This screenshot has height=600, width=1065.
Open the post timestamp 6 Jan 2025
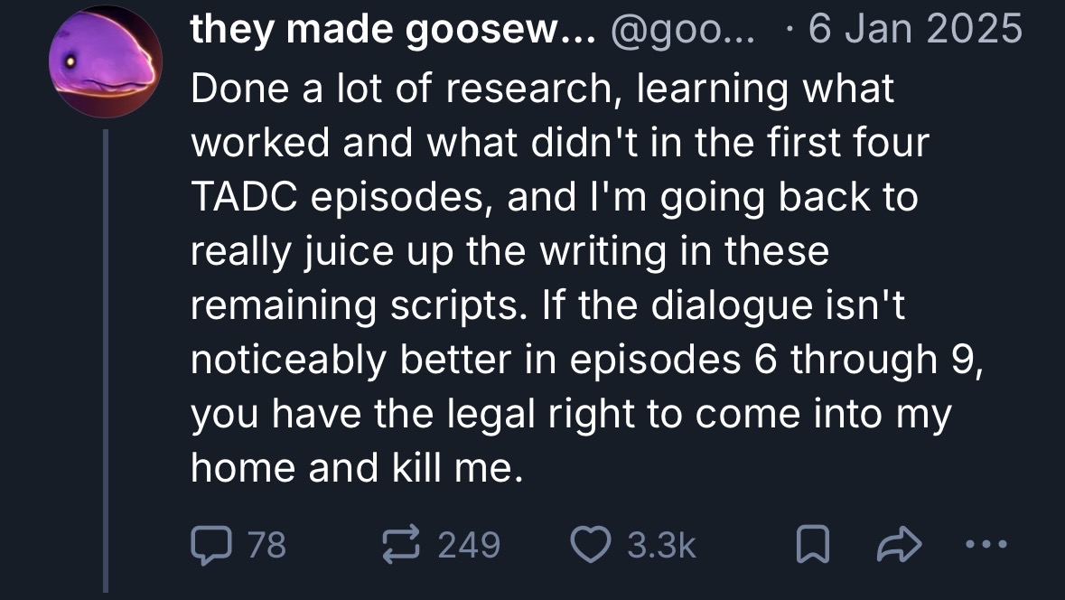point(916,30)
